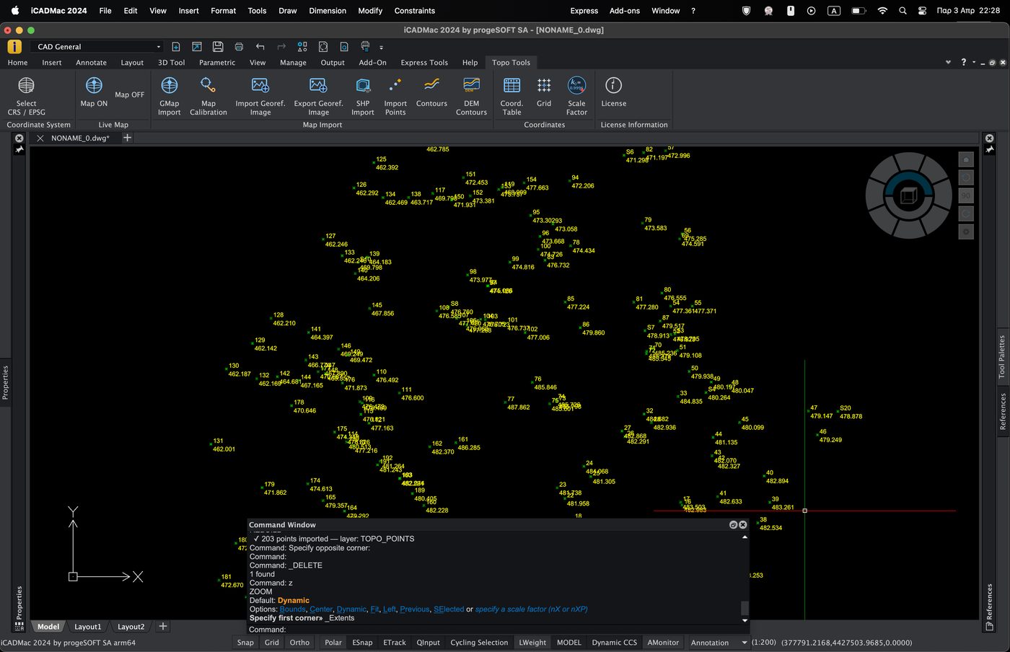The image size is (1010, 652).
Task: Open the Modify menu in menu bar
Action: click(x=370, y=11)
